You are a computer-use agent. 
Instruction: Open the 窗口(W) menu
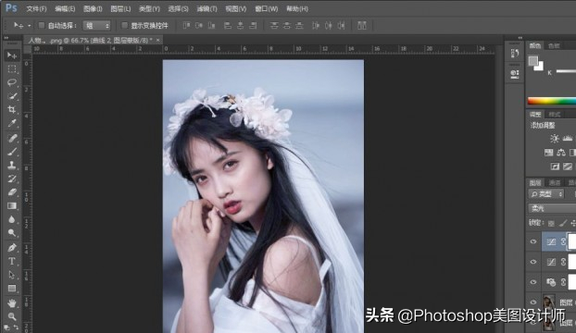pos(267,8)
